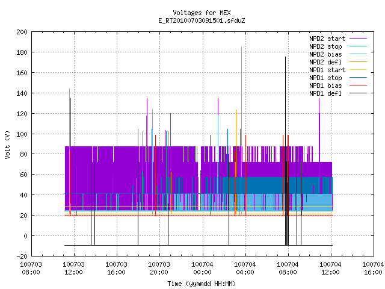Click the x-axis tick label 100703 12:00
The image size is (385, 289).
click(x=73, y=269)
